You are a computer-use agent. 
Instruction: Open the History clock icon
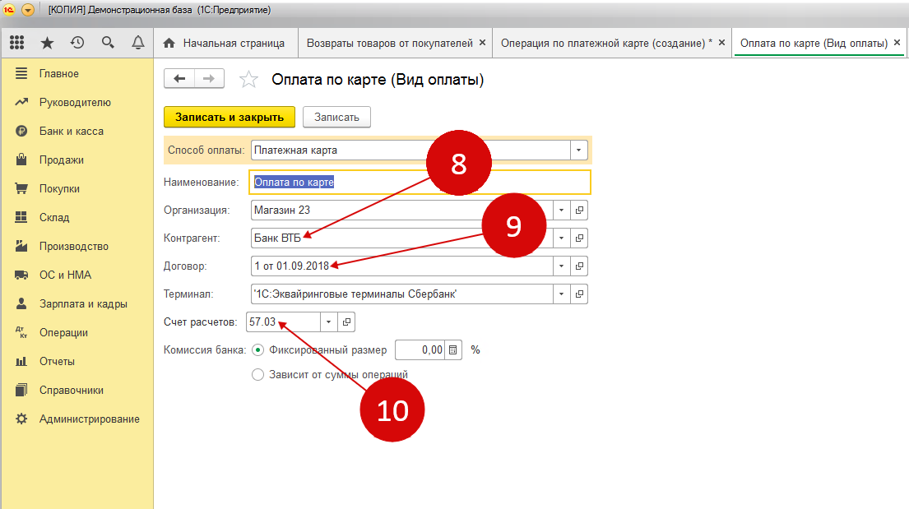pos(77,42)
